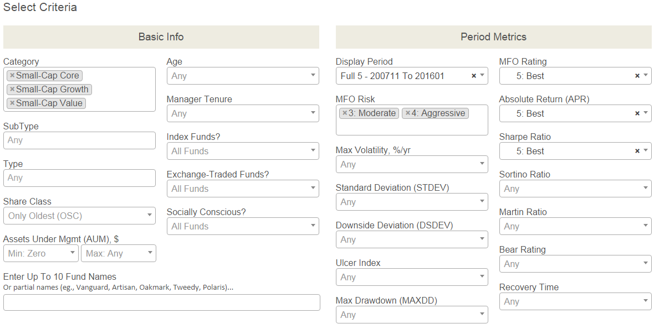Expand the Recovery Time dropdown
The height and width of the screenshot is (329, 654).
click(575, 301)
